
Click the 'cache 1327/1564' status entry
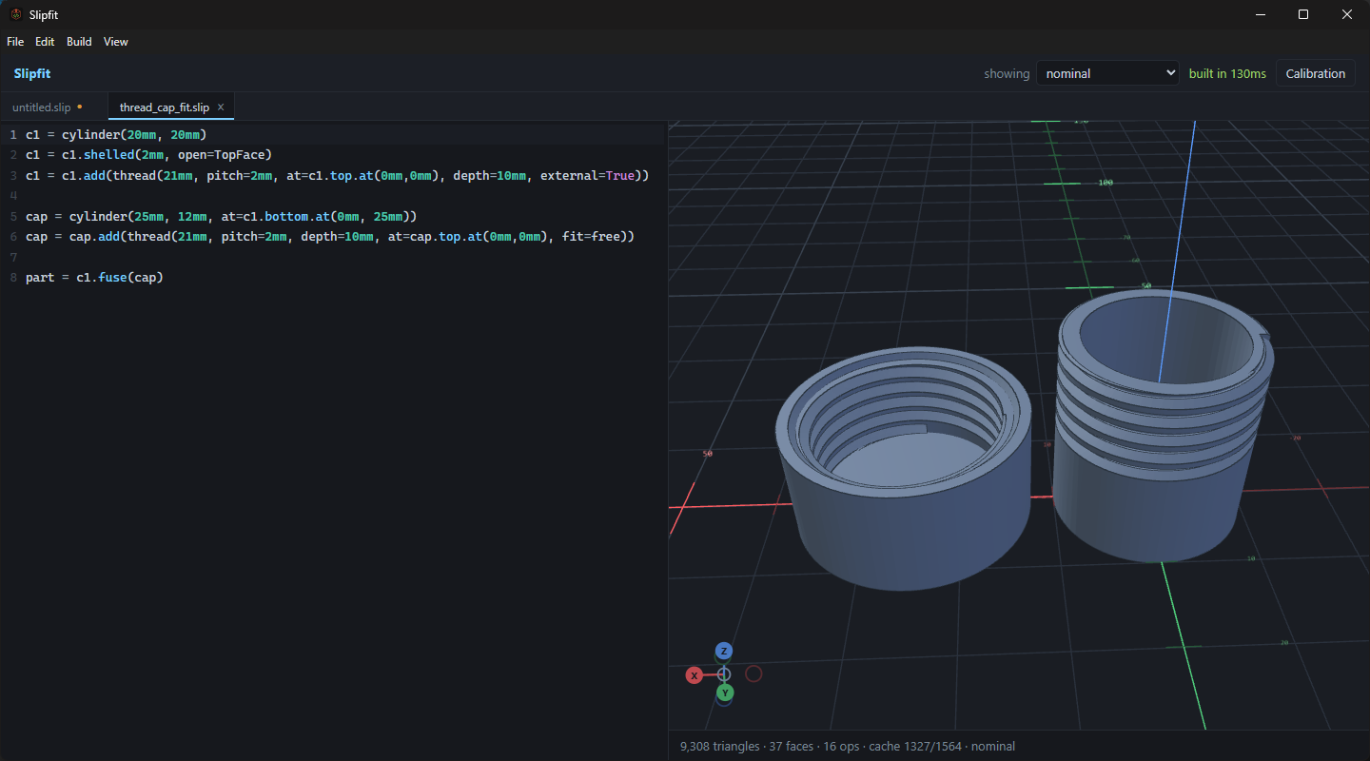tap(915, 746)
